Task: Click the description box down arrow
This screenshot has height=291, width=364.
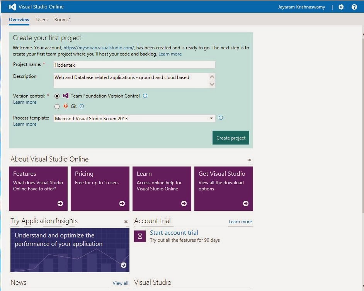Action: 212,84
